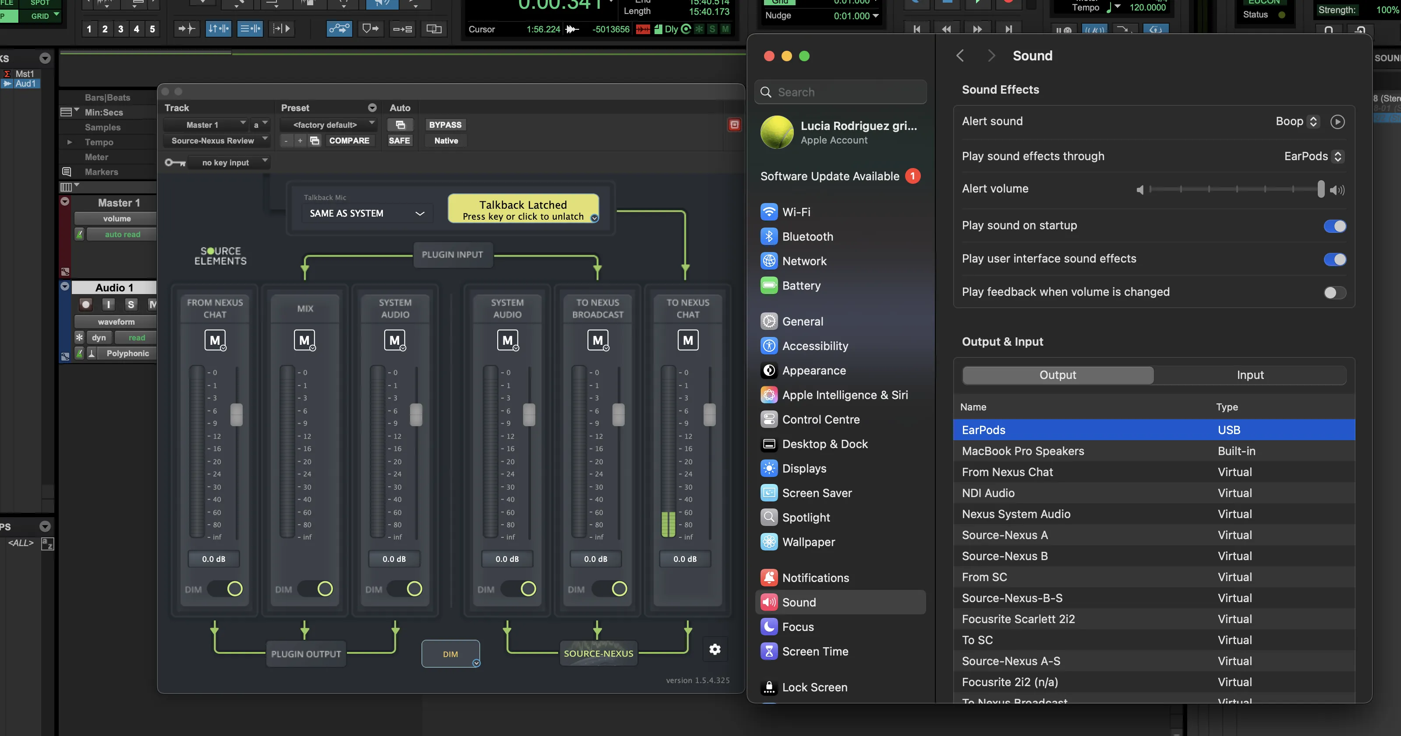
Task: Solo the Audio 1 track
Action: (131, 305)
